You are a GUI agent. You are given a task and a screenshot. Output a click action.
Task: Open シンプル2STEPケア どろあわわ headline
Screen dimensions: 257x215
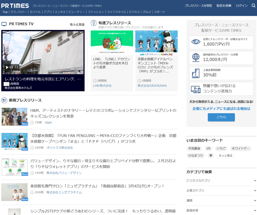coord(103,211)
